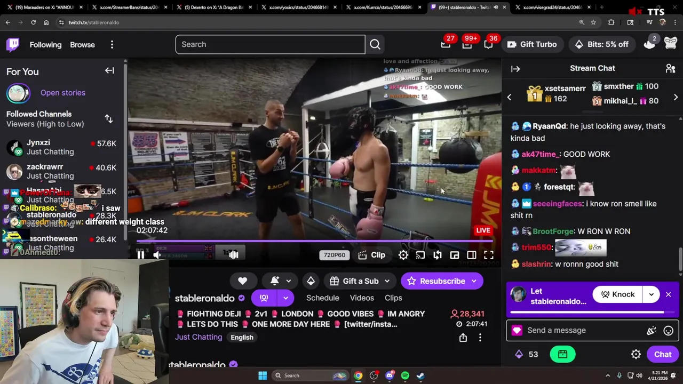Cast the stream to a device

[x=420, y=255]
